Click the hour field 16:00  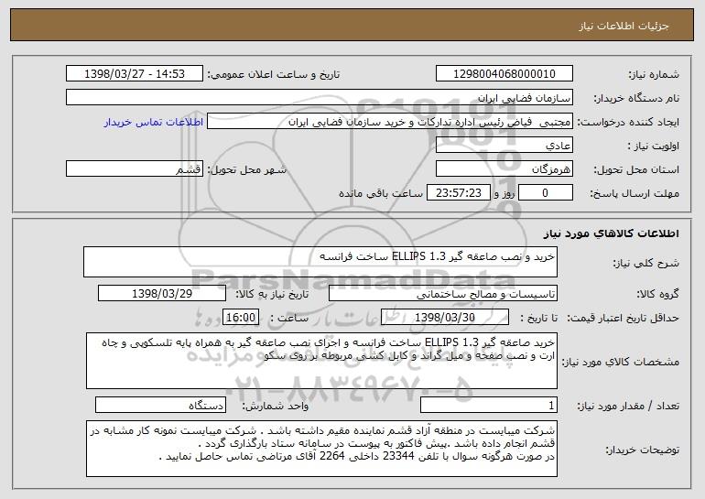(241, 318)
